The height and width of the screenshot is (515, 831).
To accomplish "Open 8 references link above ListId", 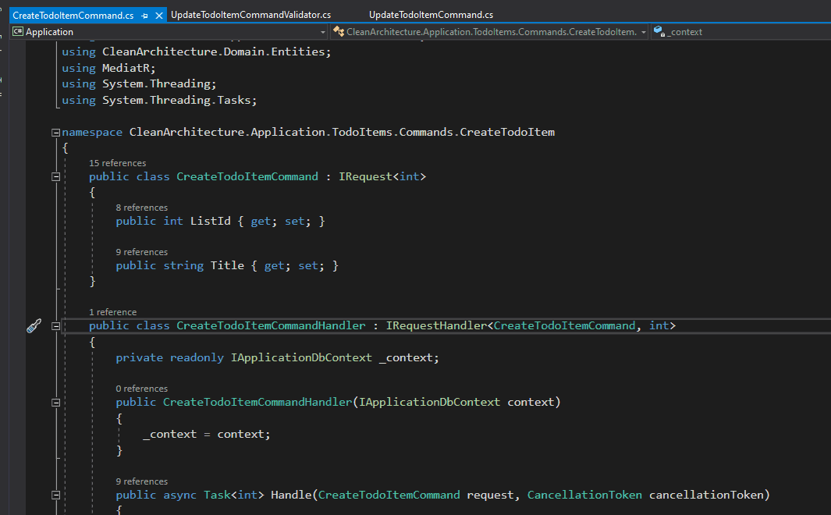I will [141, 208].
